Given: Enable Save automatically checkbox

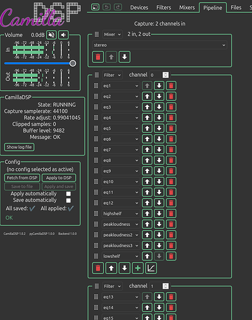Looking at the screenshot, I should pos(69,200).
